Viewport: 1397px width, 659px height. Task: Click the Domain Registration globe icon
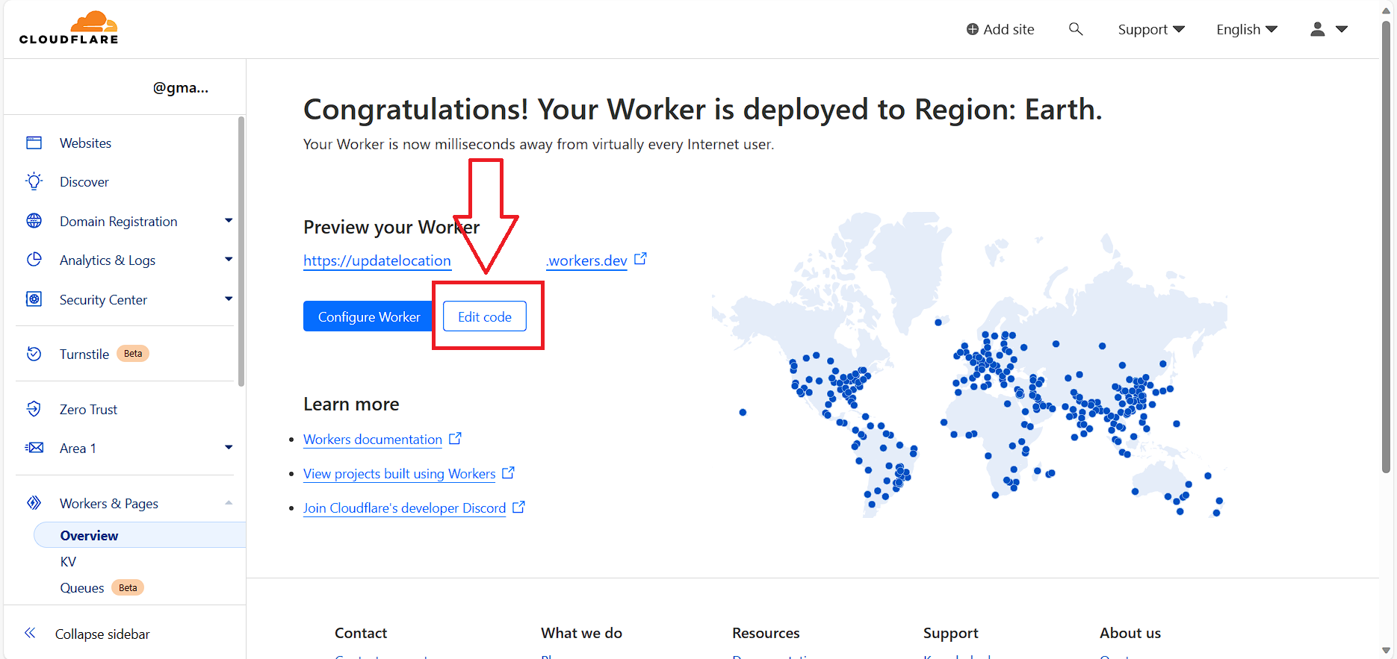[x=34, y=221]
